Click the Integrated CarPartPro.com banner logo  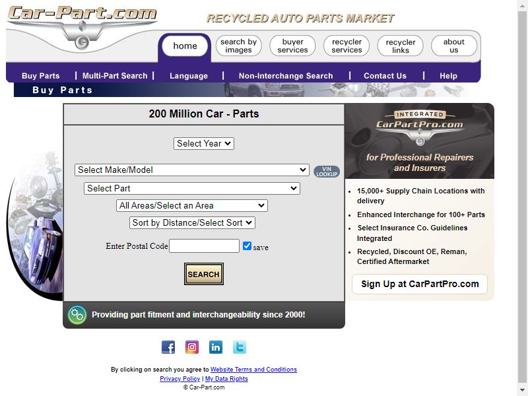pos(420,127)
